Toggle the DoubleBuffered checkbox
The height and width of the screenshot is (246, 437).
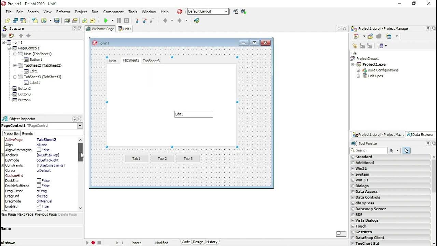point(39,186)
